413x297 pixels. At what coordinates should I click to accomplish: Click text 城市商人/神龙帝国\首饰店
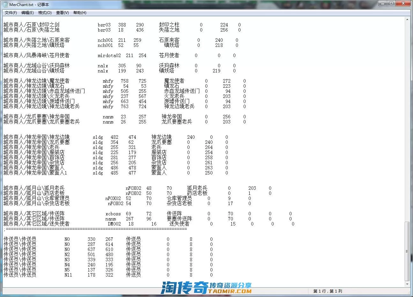pyautogui.click(x=34, y=158)
